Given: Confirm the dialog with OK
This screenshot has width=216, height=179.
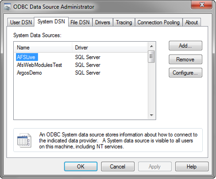Looking at the screenshot, I should 81,167.
